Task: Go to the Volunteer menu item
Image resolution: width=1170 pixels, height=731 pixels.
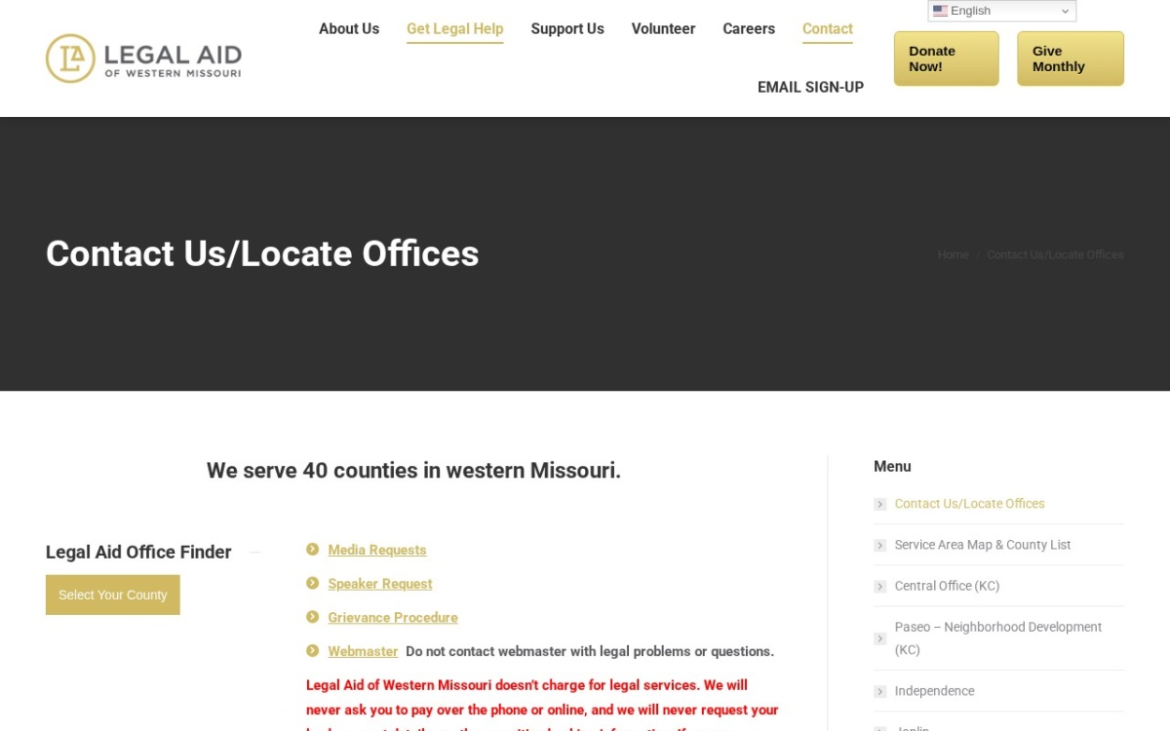Action: click(x=663, y=29)
